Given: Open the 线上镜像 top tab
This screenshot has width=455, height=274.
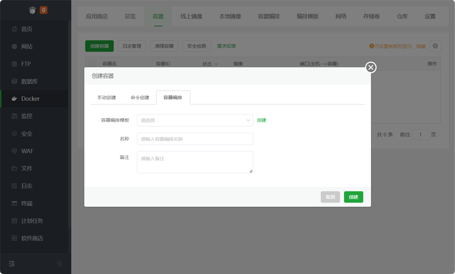Looking at the screenshot, I should (x=192, y=16).
